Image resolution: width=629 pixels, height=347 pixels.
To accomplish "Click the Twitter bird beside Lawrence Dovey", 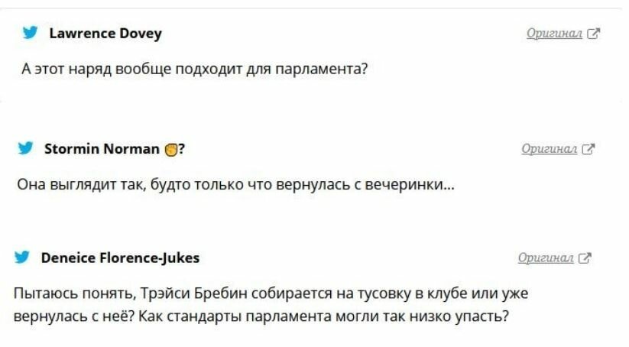I will [30, 33].
